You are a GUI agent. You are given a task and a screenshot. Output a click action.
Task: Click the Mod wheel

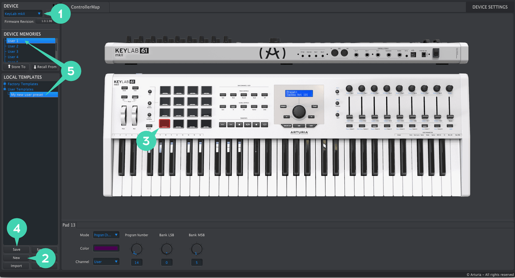click(134, 116)
